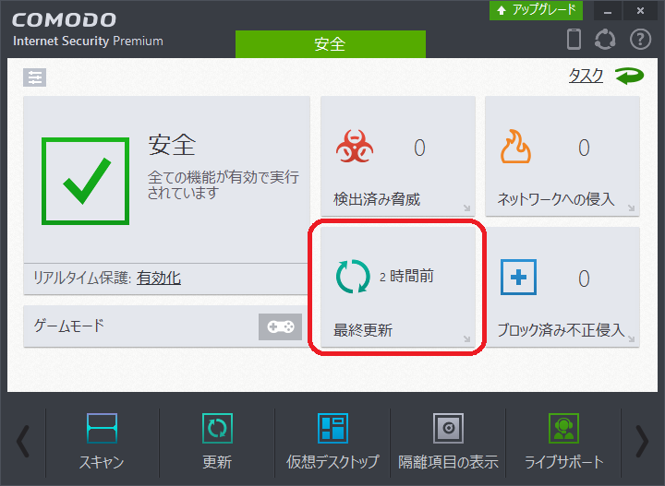The height and width of the screenshot is (486, 665).
Task: Click the green 安全 status tab
Action: (x=331, y=44)
